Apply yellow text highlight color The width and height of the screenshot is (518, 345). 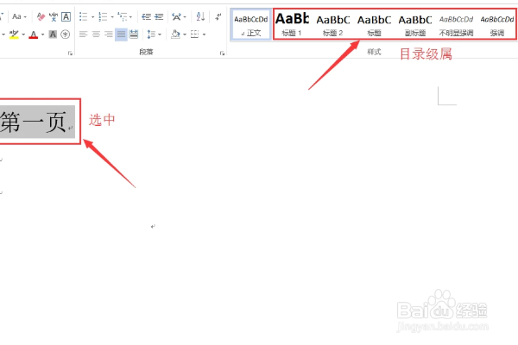14,34
